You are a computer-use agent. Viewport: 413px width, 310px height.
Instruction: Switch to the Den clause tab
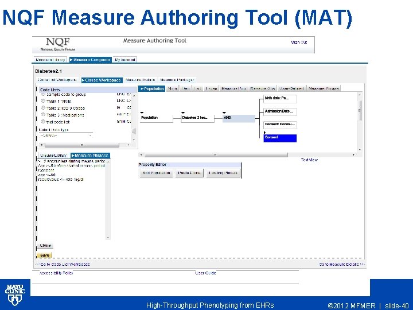pos(186,88)
